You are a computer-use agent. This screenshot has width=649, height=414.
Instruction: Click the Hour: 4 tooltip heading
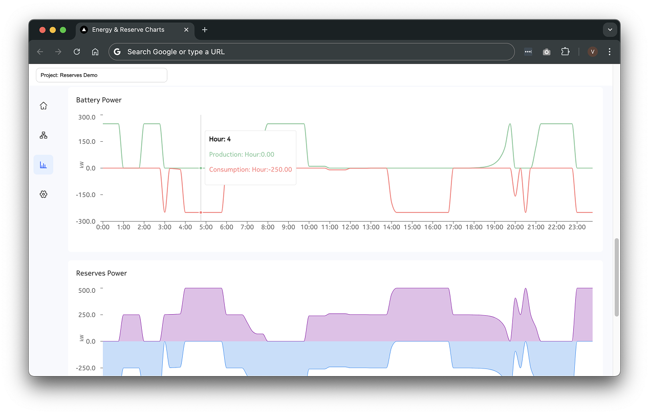220,139
